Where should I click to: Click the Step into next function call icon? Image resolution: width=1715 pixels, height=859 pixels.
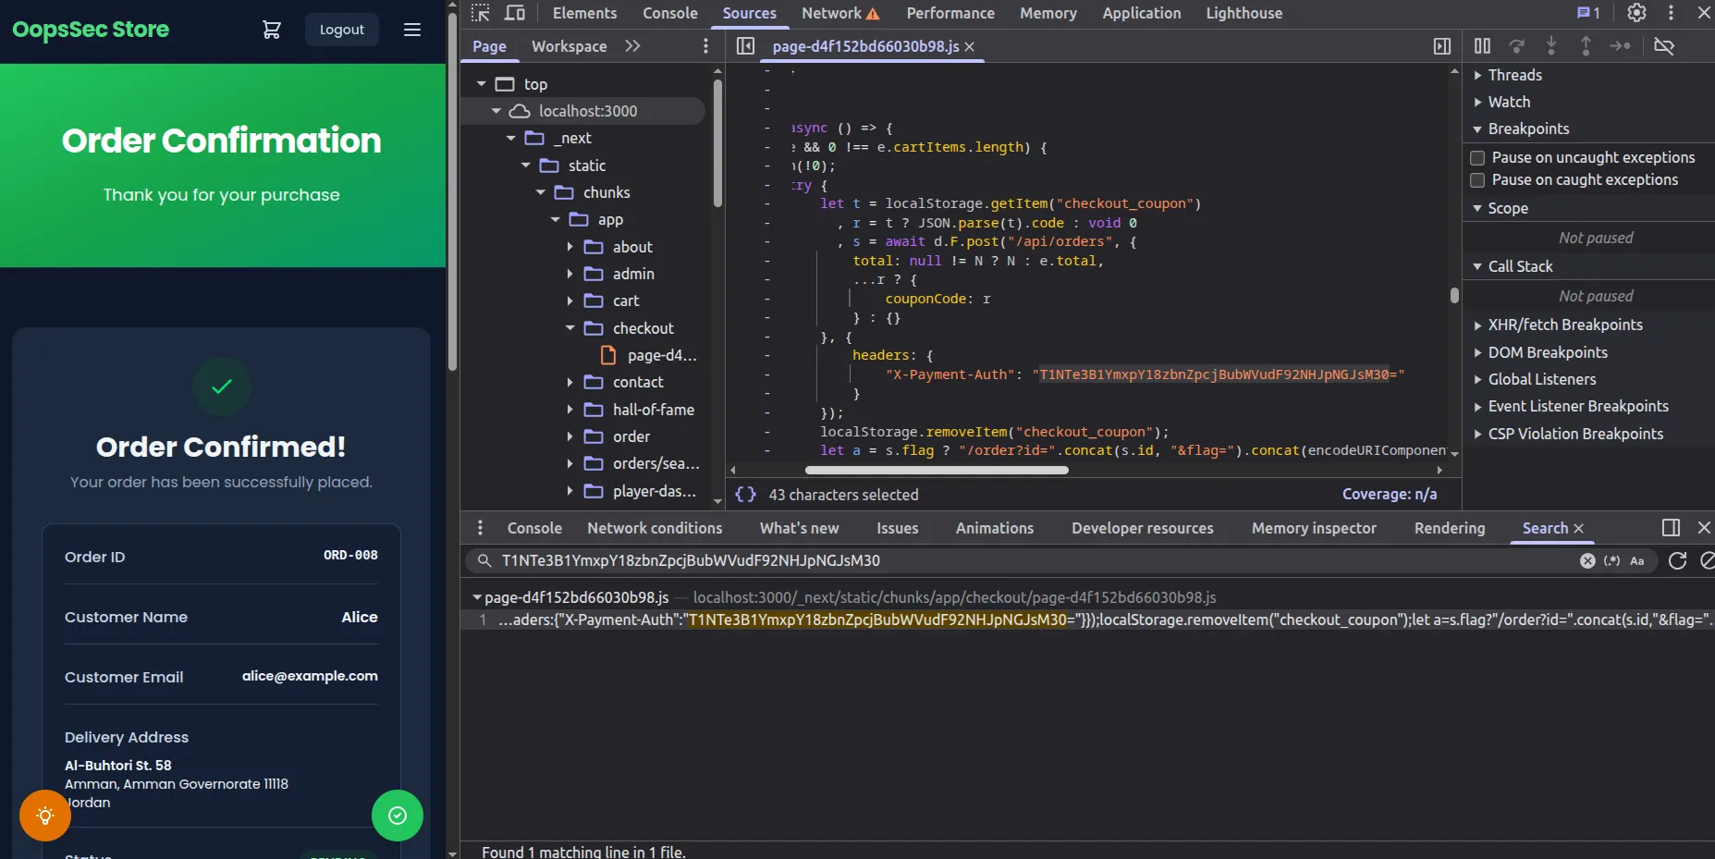pos(1552,45)
